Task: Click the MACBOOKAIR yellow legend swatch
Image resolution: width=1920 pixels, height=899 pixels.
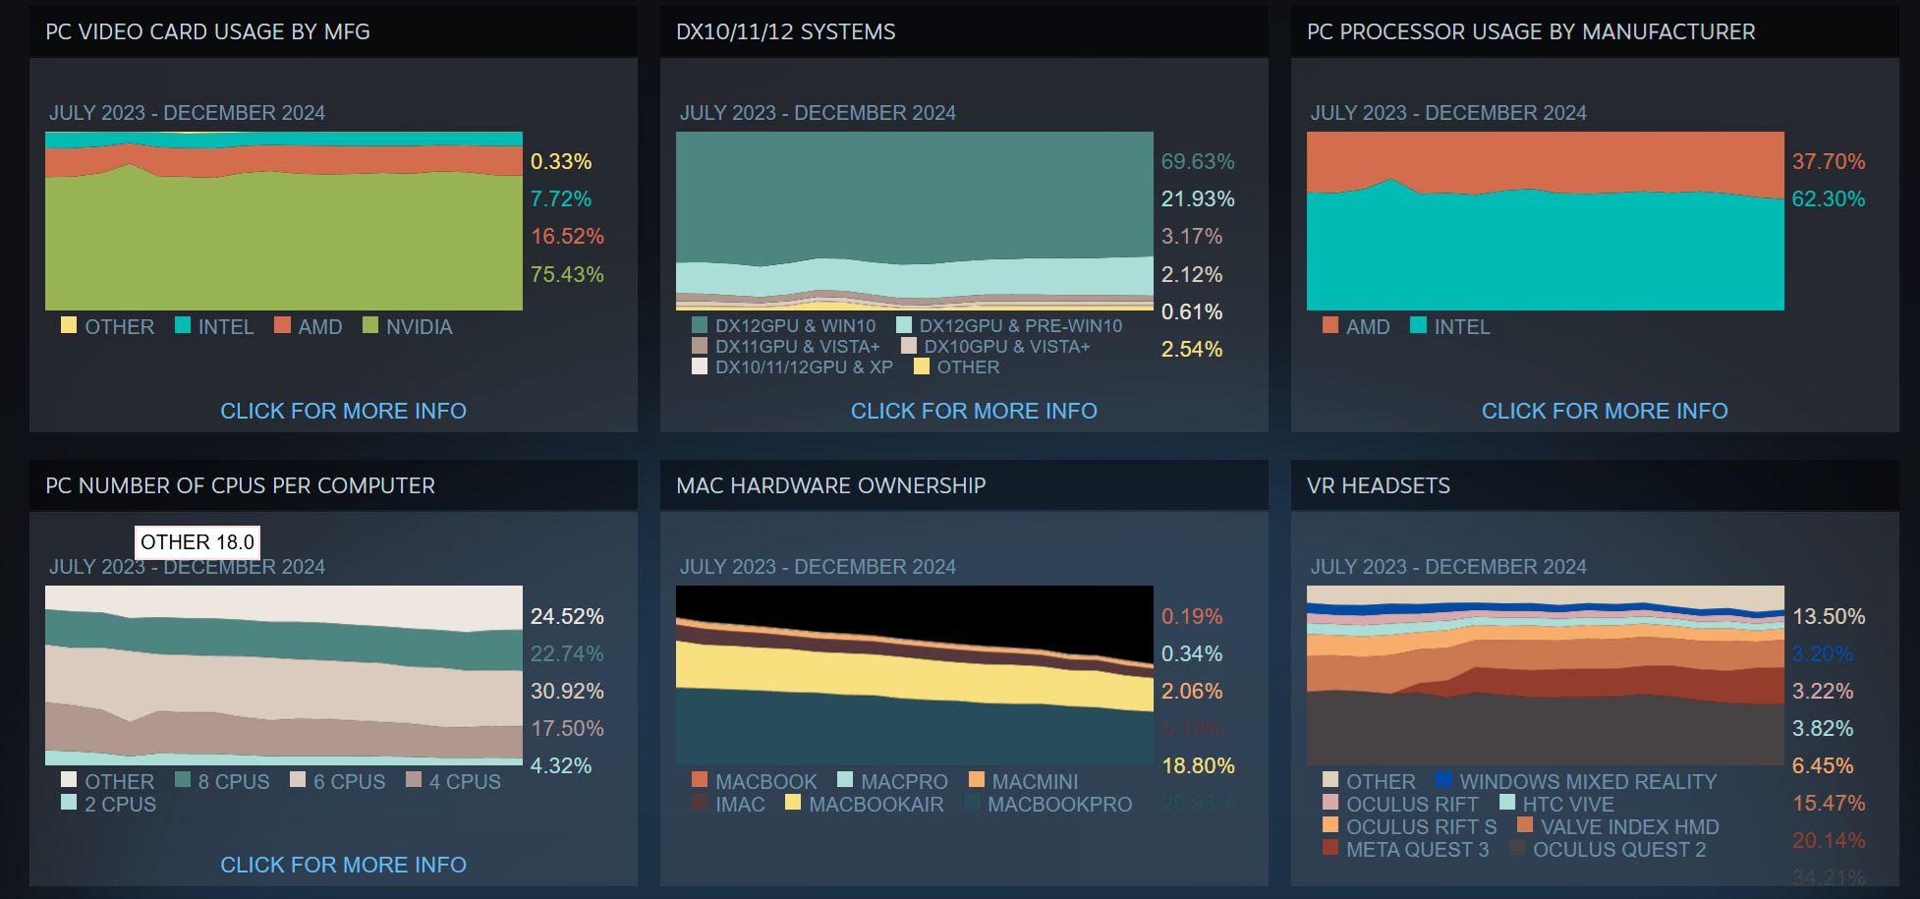Action: (793, 803)
